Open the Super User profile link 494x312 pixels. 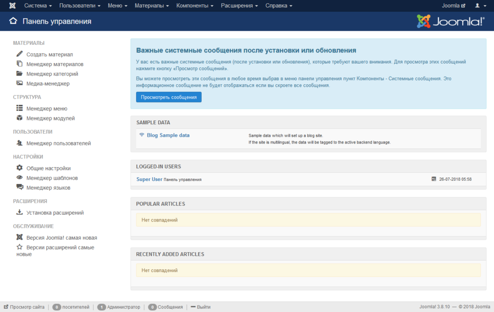(x=149, y=179)
